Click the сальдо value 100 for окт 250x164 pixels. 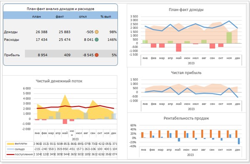pos(100,149)
